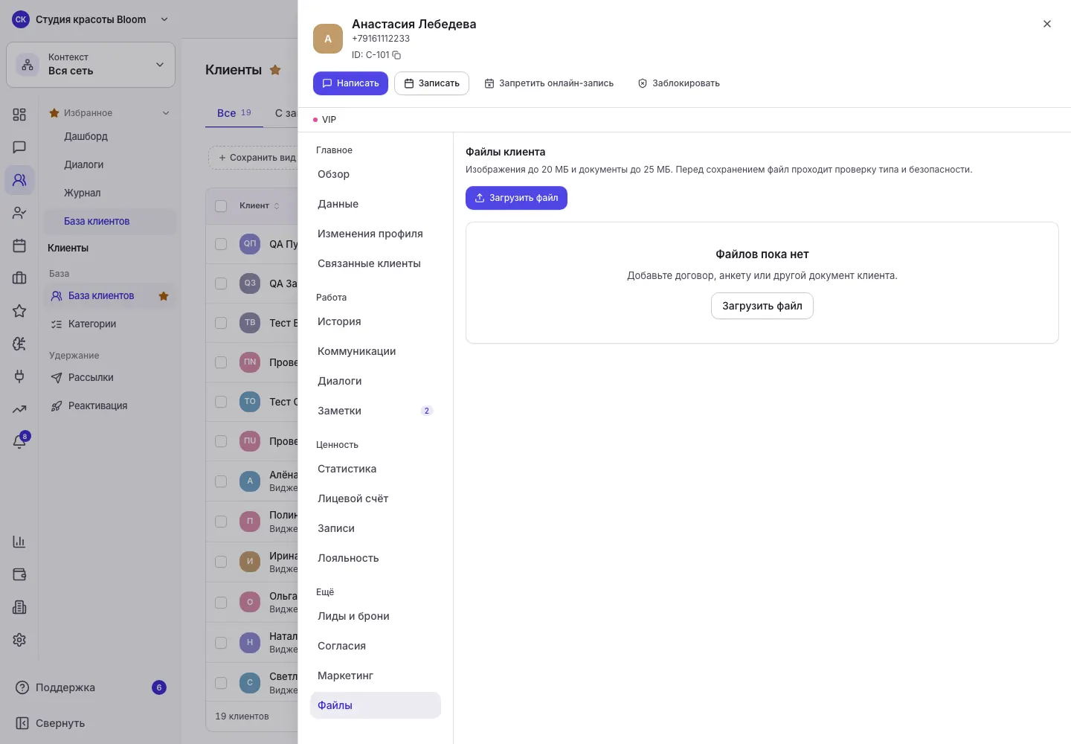Copy the client ID C-101 icon
Image resolution: width=1071 pixels, height=744 pixels.
(396, 55)
